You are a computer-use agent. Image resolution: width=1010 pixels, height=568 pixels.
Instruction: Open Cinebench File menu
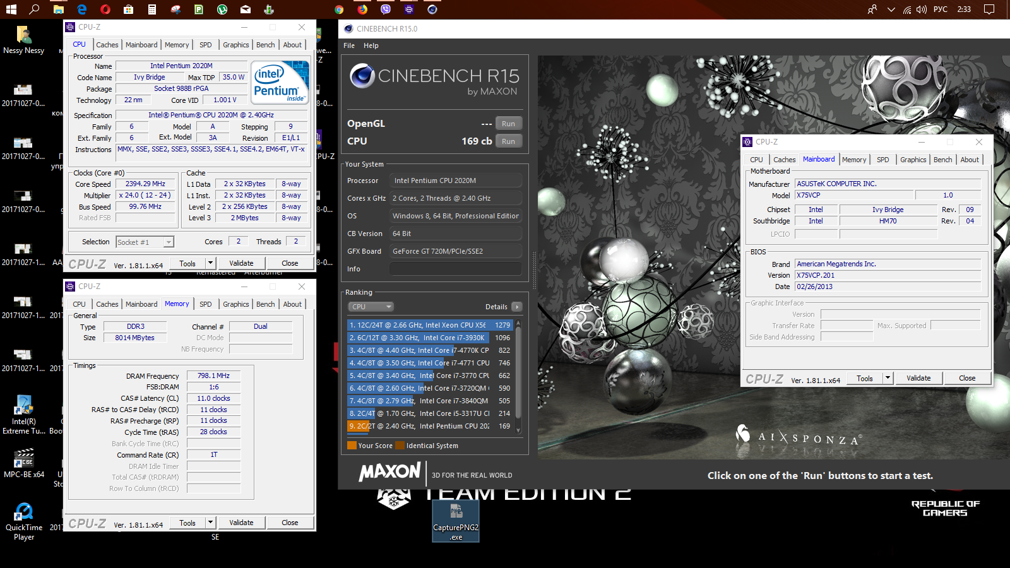pos(349,45)
